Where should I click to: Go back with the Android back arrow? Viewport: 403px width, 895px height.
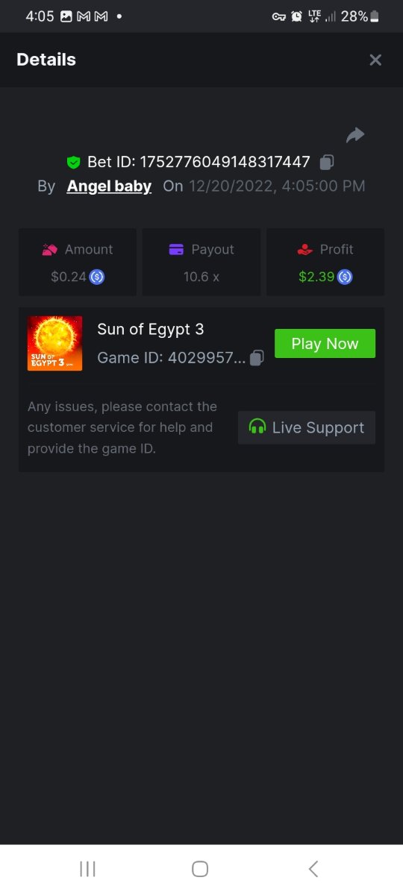click(x=313, y=869)
